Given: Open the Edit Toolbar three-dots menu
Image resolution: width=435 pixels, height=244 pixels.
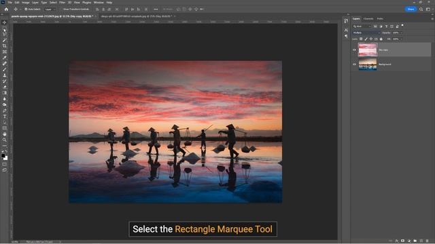Looking at the screenshot, I should coord(5,146).
